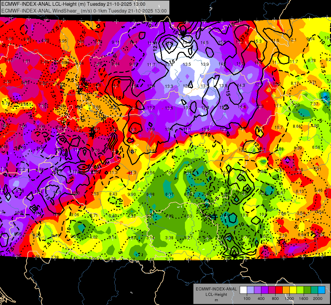This screenshot has height=305, width=331.
Task: Click the wind shear value 5.27
Action: (188, 238)
